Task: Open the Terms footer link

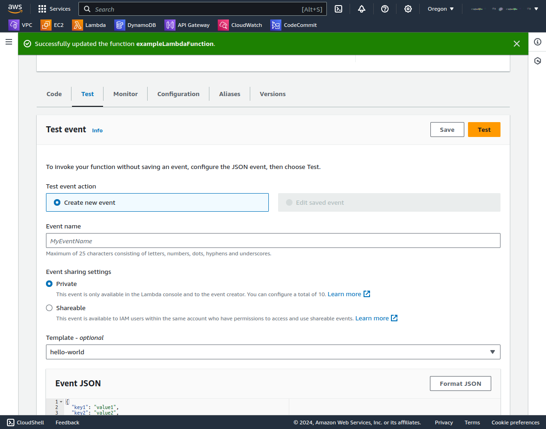Action: click(x=472, y=422)
